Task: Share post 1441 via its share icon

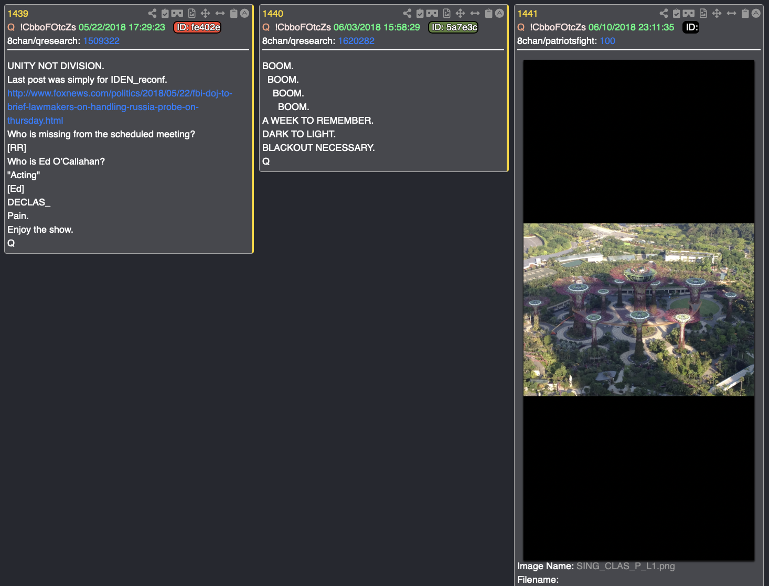Action: tap(664, 14)
